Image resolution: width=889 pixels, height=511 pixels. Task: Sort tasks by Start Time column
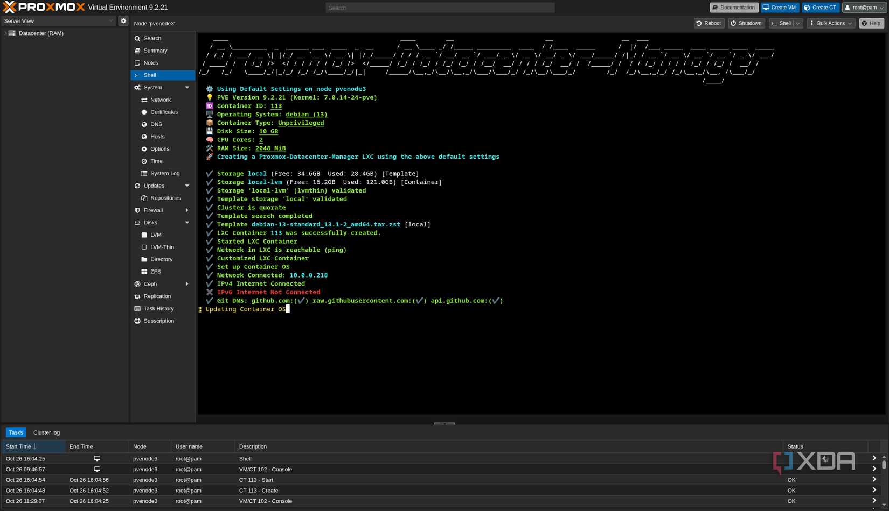(33, 447)
